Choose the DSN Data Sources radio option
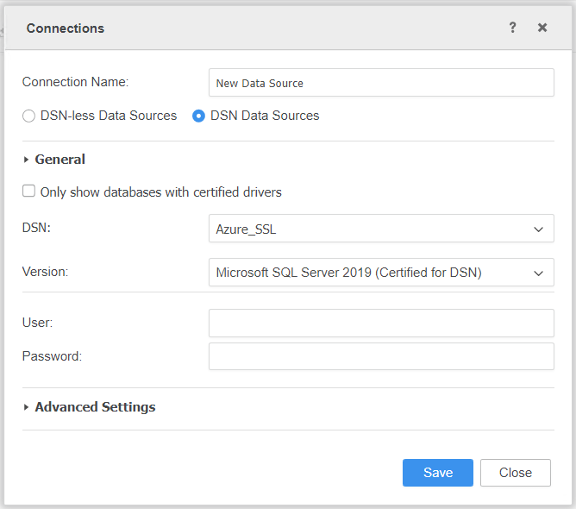This screenshot has width=576, height=509. (x=199, y=116)
